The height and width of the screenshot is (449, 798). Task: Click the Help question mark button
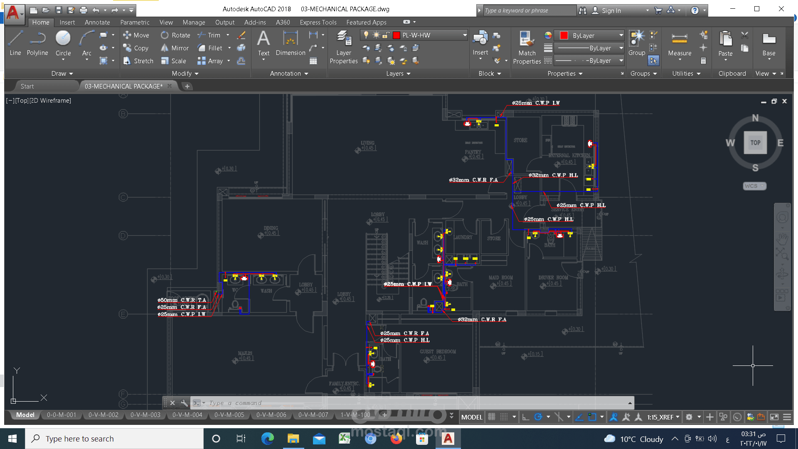coord(695,10)
